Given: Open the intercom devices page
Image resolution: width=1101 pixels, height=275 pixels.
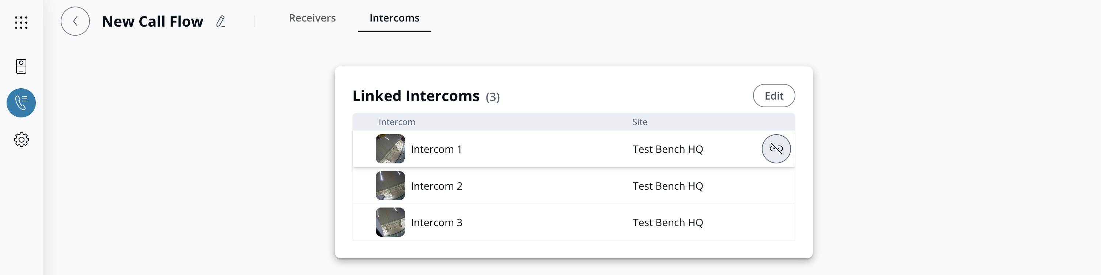Looking at the screenshot, I should [21, 66].
